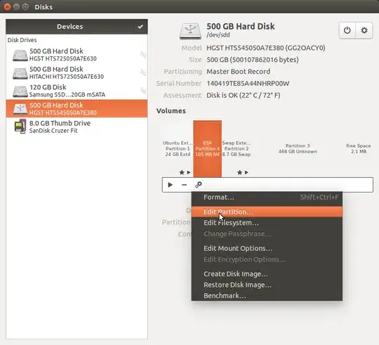Choose Format... from the context menu
Image resolution: width=379 pixels, height=345 pixels.
tap(267, 197)
